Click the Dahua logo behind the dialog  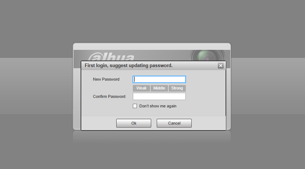coord(111,57)
